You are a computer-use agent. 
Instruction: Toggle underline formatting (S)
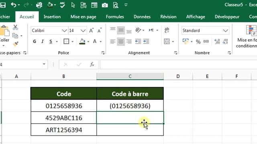pos(51,42)
